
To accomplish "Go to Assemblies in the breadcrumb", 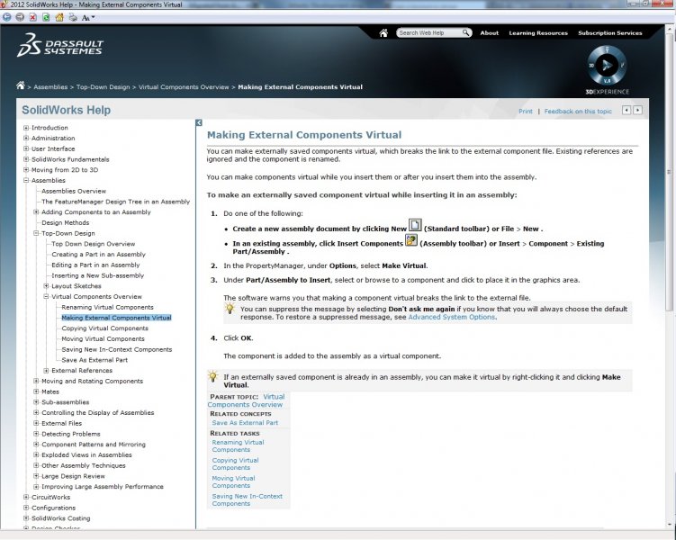I will tap(50, 87).
